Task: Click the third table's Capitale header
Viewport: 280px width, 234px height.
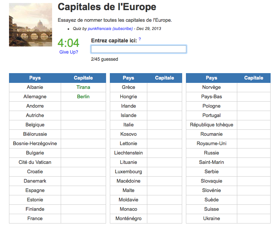Action: [x=254, y=78]
